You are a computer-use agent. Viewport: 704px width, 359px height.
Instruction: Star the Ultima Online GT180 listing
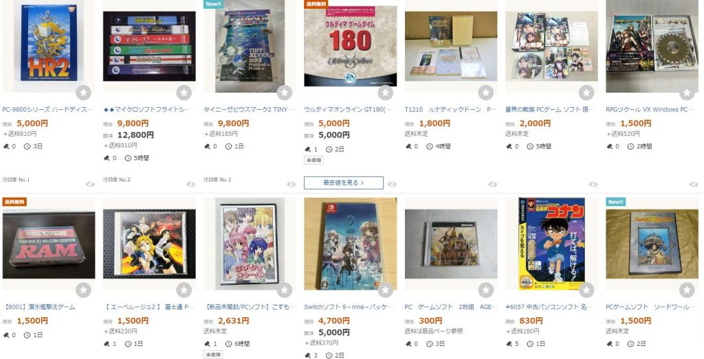pos(385,93)
